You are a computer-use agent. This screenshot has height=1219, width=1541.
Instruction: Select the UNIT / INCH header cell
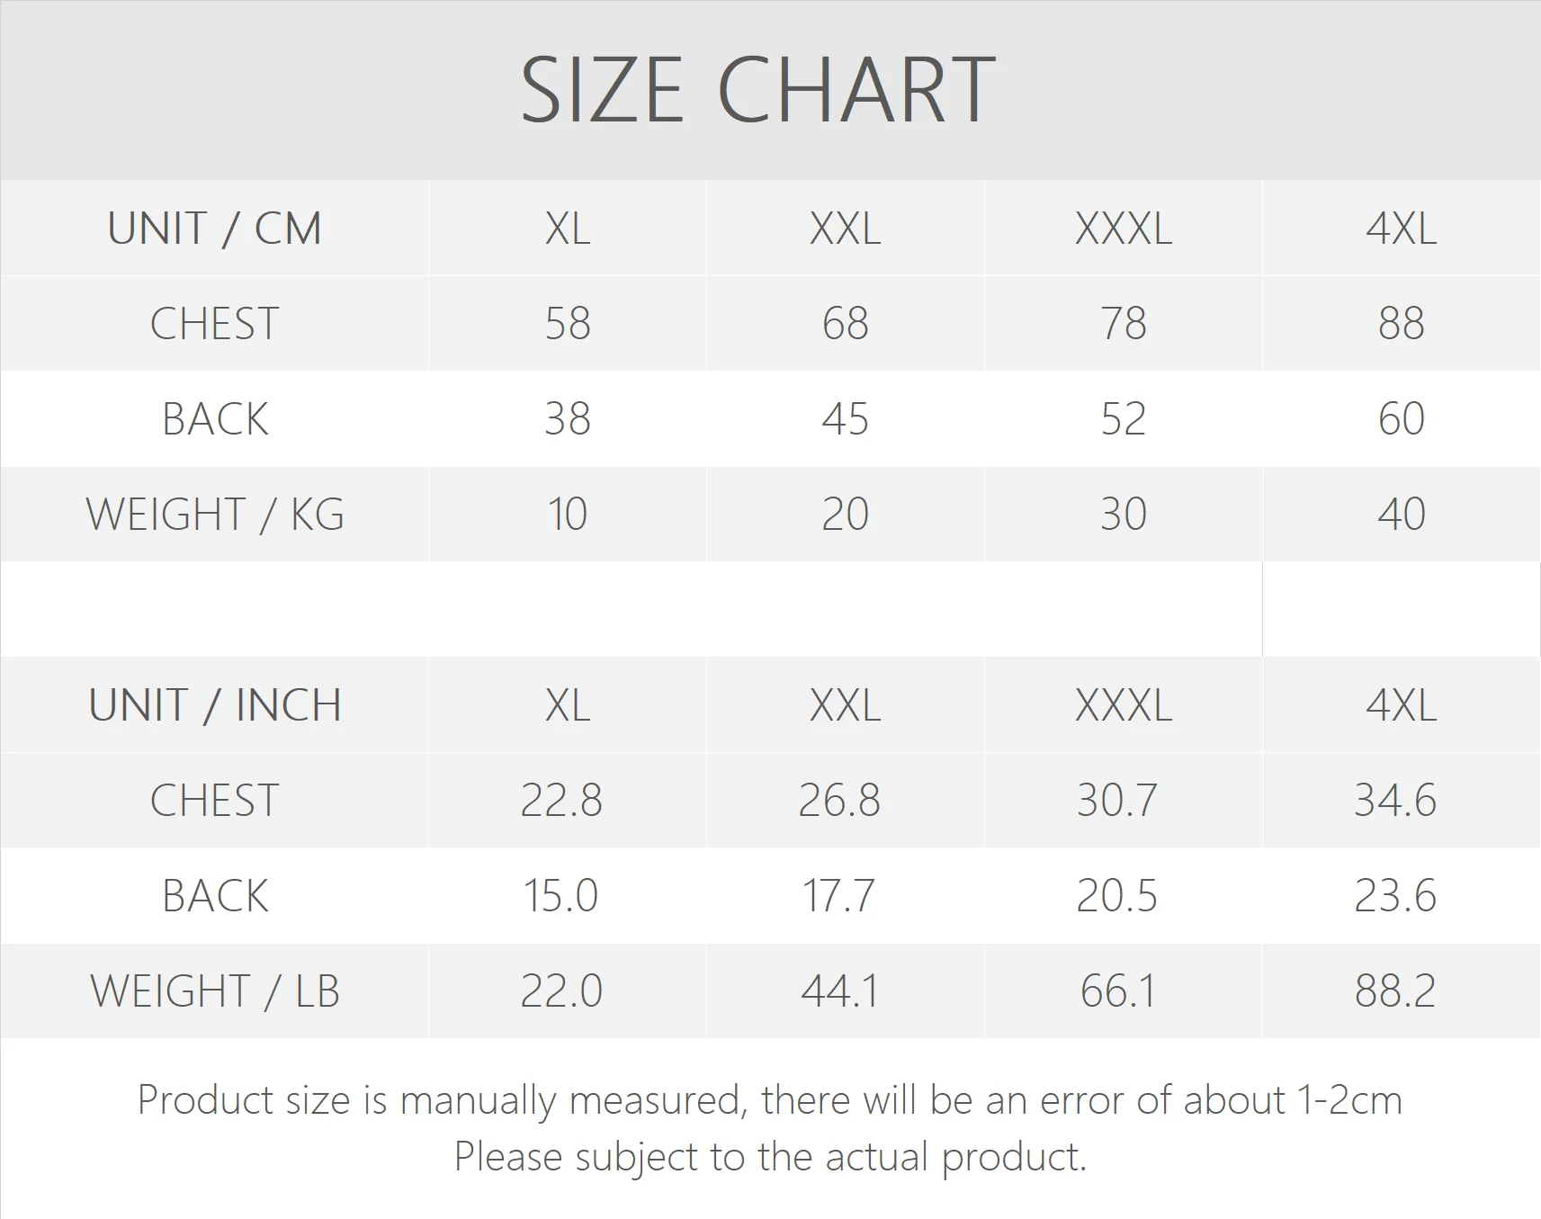[x=214, y=705]
